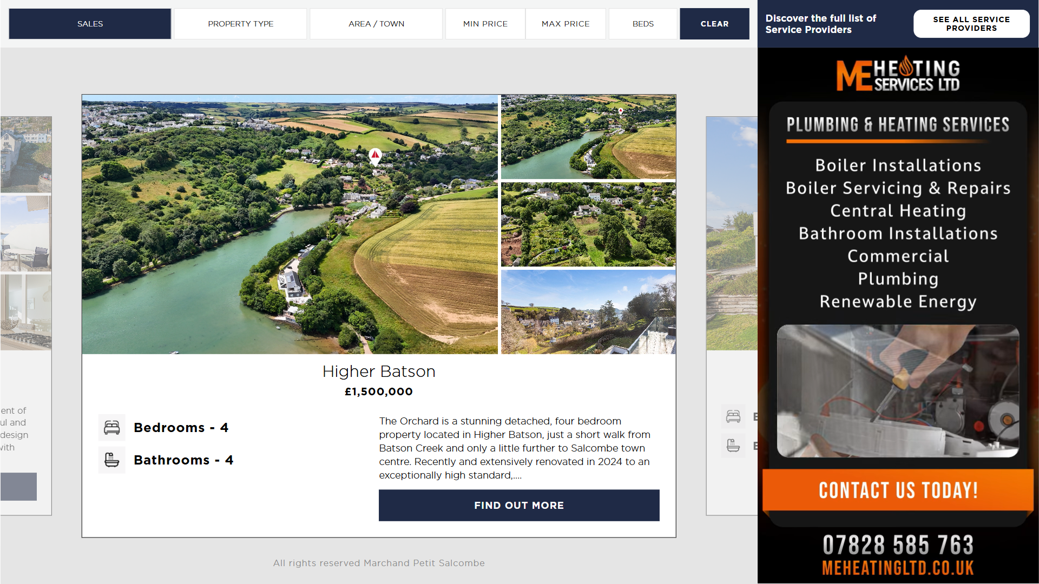Screen dimensions: 1039x584
Task: Click the red map pin on aerial photo
Action: tap(375, 156)
